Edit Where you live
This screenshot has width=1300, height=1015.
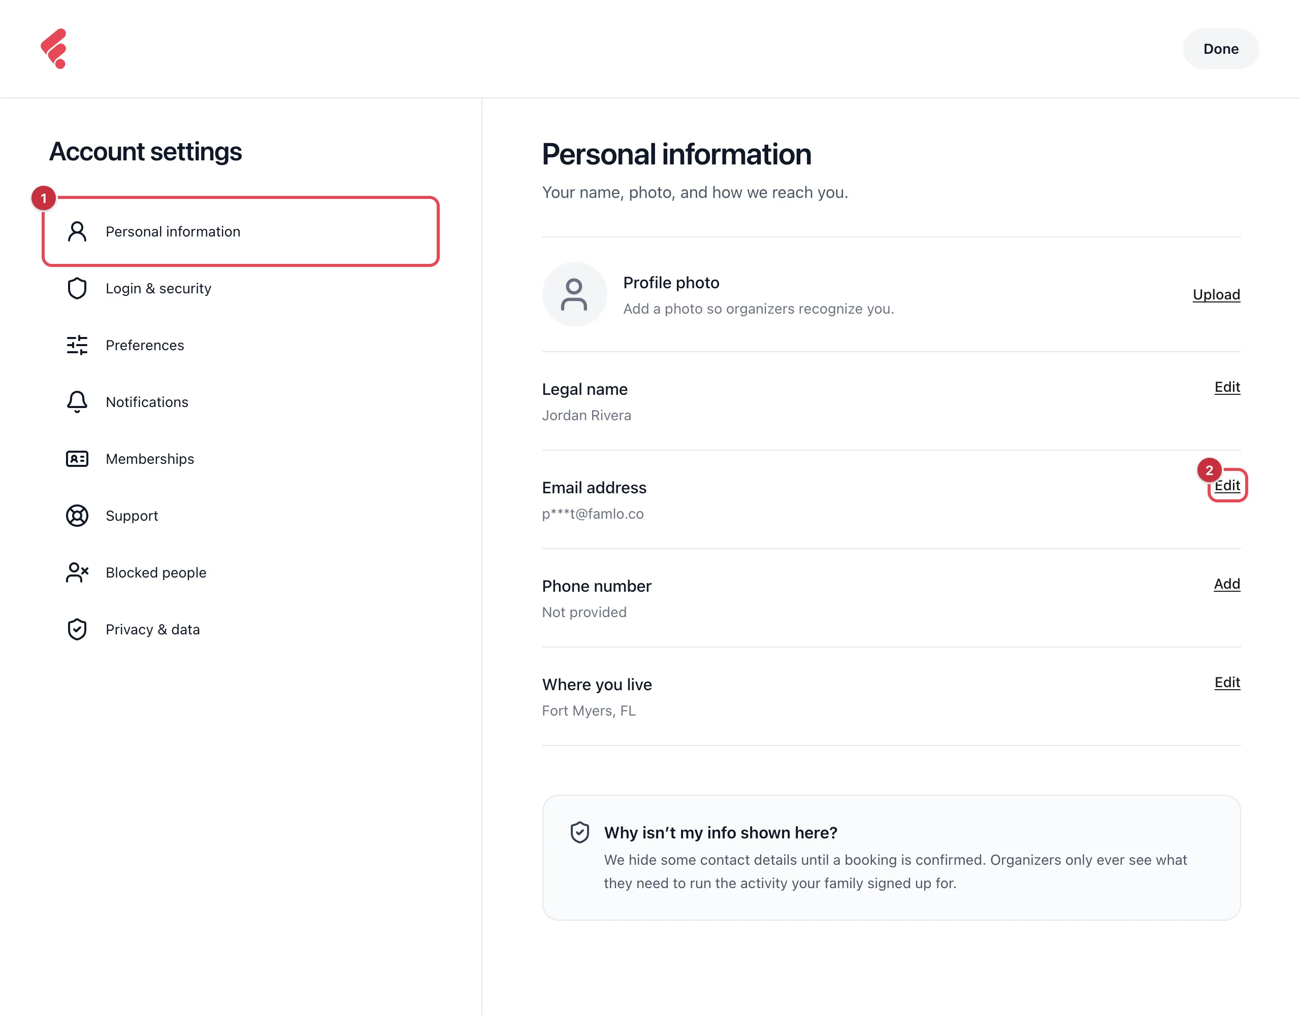click(x=1227, y=683)
